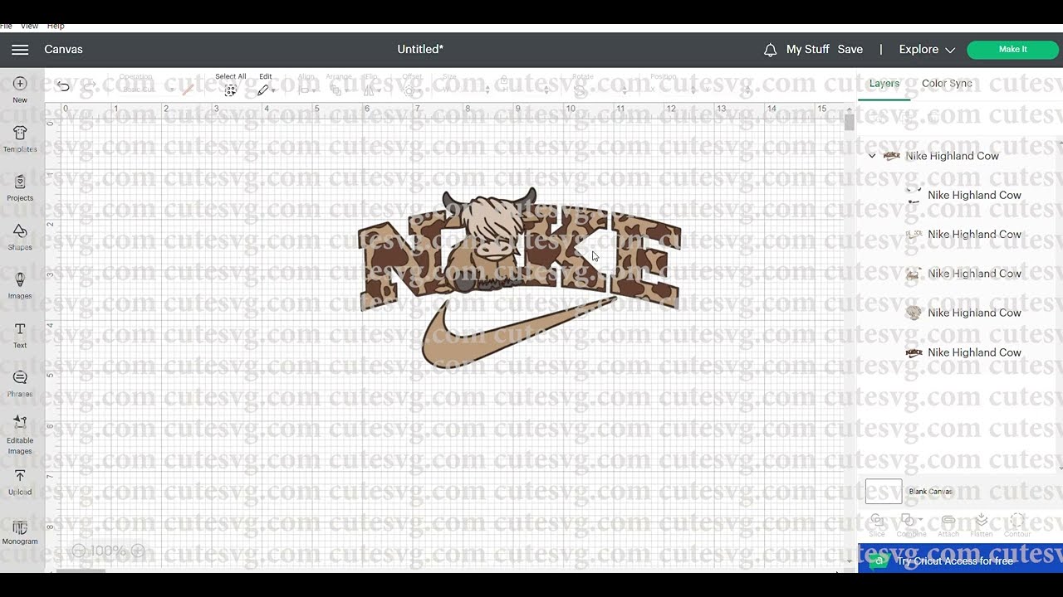Click the Untitled* project name
1063x597 pixels.
pyautogui.click(x=420, y=50)
